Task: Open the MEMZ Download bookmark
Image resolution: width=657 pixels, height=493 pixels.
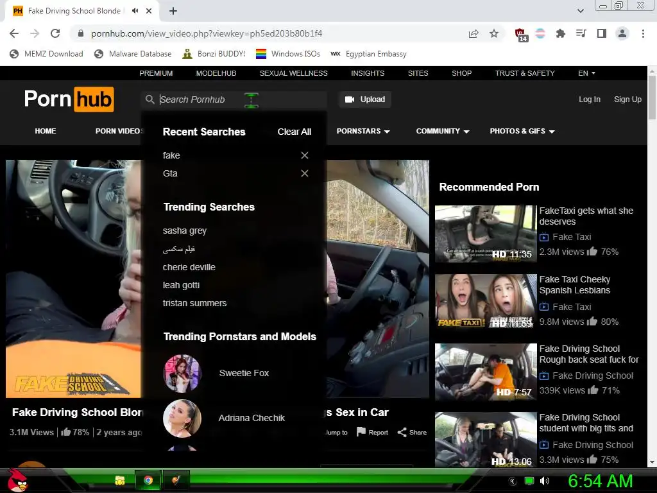Action: 46,54
